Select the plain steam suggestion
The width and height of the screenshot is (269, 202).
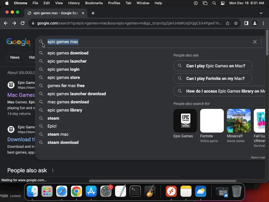coord(53,118)
